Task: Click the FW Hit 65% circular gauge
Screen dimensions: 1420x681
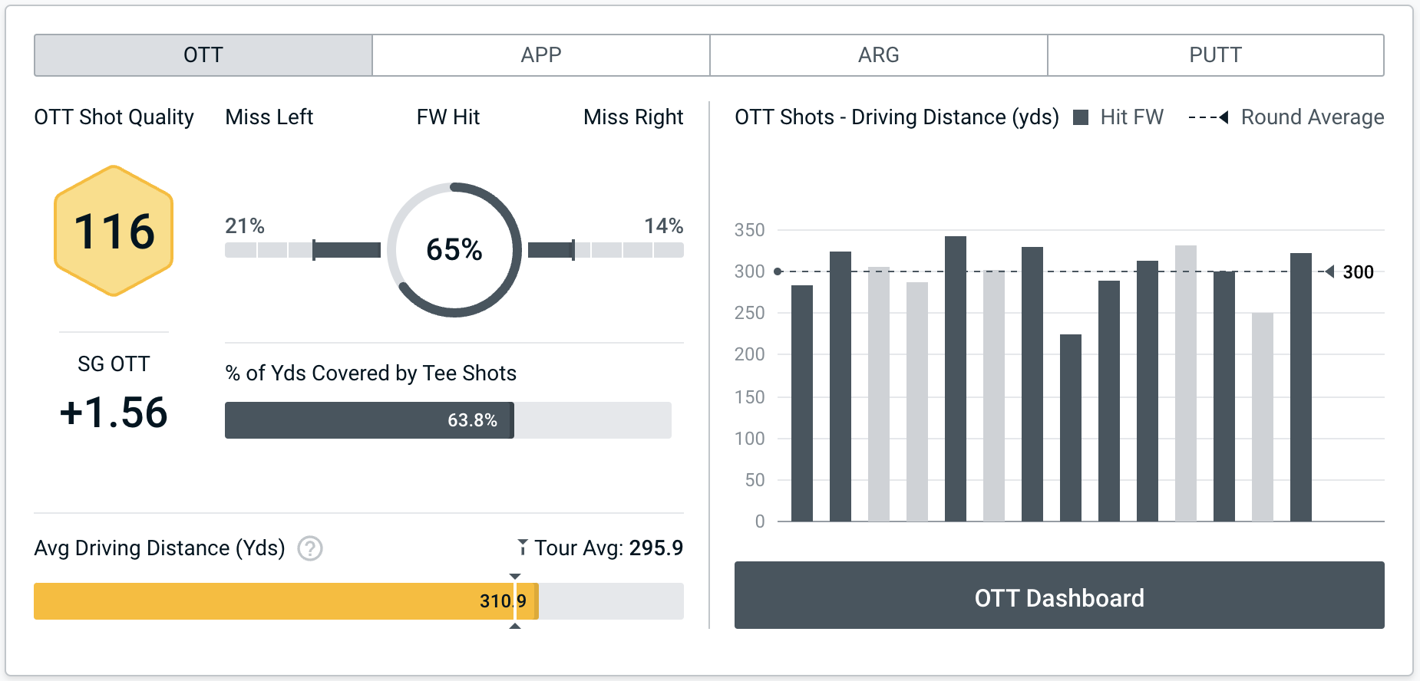Action: pos(454,249)
